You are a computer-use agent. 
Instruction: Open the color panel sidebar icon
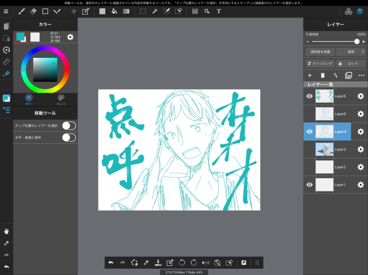[x=6, y=98]
